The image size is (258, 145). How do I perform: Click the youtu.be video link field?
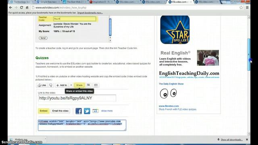click(77, 98)
